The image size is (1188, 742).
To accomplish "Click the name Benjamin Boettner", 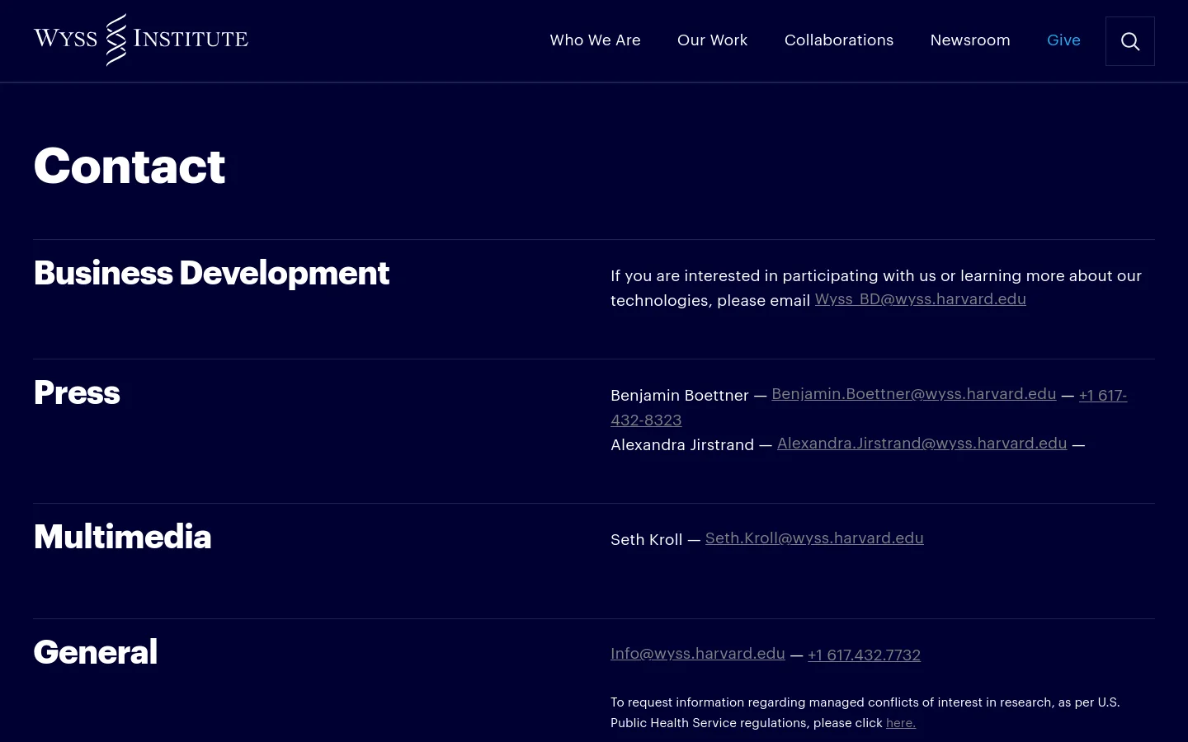I will (679, 396).
